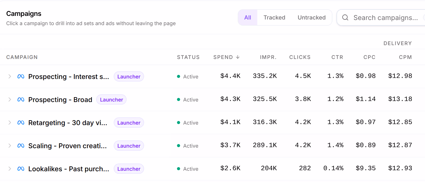Switch to the Tracked filter tab
Viewport: 425px width, 182px height.
pos(274,17)
